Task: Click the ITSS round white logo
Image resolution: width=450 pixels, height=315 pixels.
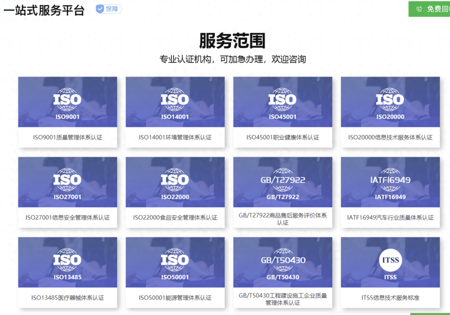Action: click(x=390, y=260)
